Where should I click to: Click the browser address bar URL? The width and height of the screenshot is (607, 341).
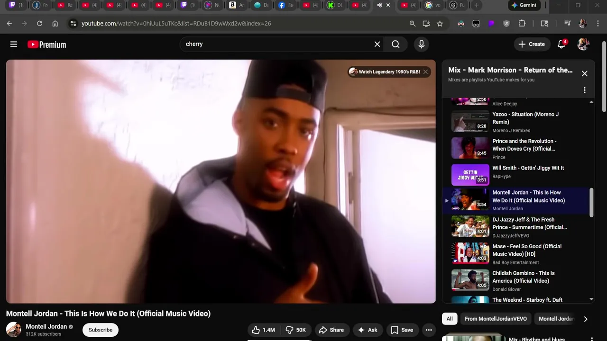176,23
